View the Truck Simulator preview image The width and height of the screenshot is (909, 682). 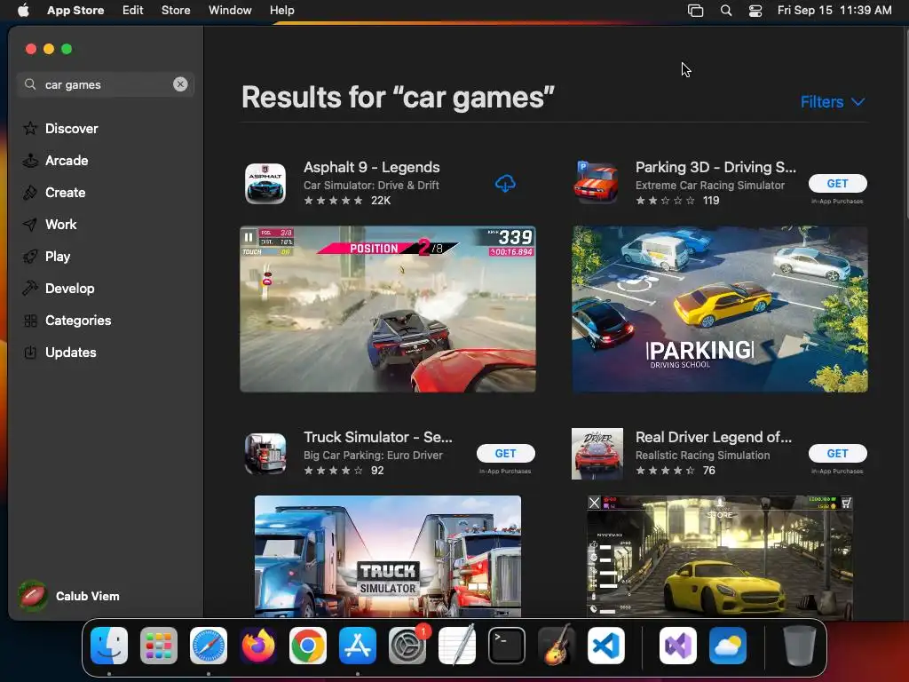pyautogui.click(x=388, y=556)
